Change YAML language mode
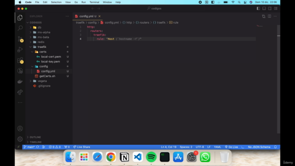 click(x=217, y=147)
